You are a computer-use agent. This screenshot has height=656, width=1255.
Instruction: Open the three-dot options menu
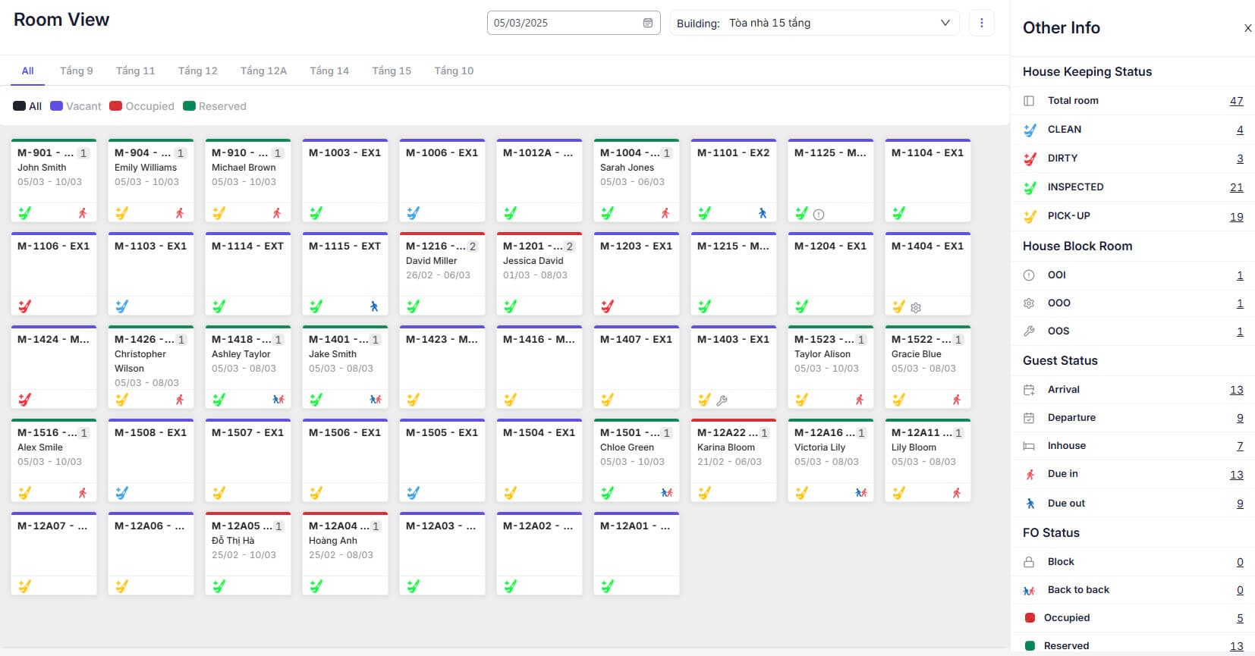click(981, 23)
